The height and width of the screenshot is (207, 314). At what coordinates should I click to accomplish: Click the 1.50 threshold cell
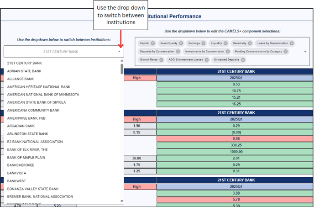(x=140, y=126)
